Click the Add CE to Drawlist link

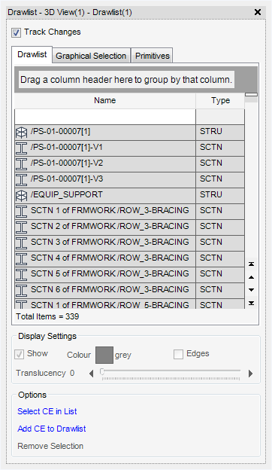pyautogui.click(x=52, y=429)
